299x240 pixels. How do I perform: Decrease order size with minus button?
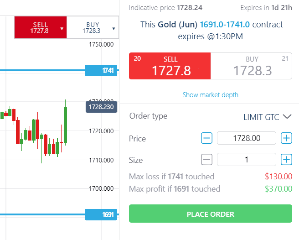[x=207, y=159]
